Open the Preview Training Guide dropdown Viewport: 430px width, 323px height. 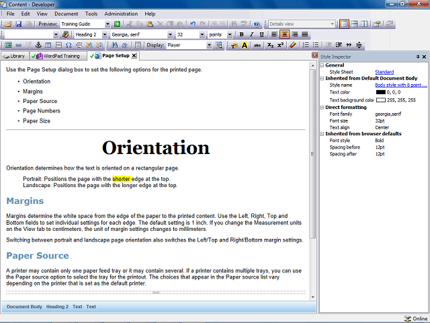tap(107, 24)
